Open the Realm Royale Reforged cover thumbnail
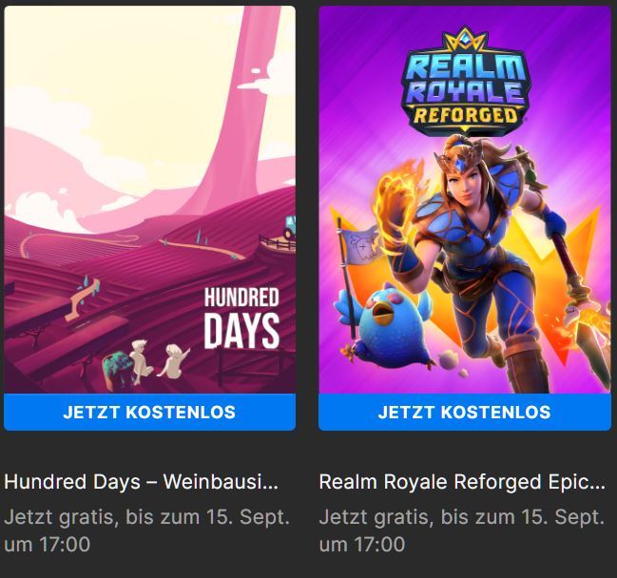The height and width of the screenshot is (578, 617). coord(465,200)
